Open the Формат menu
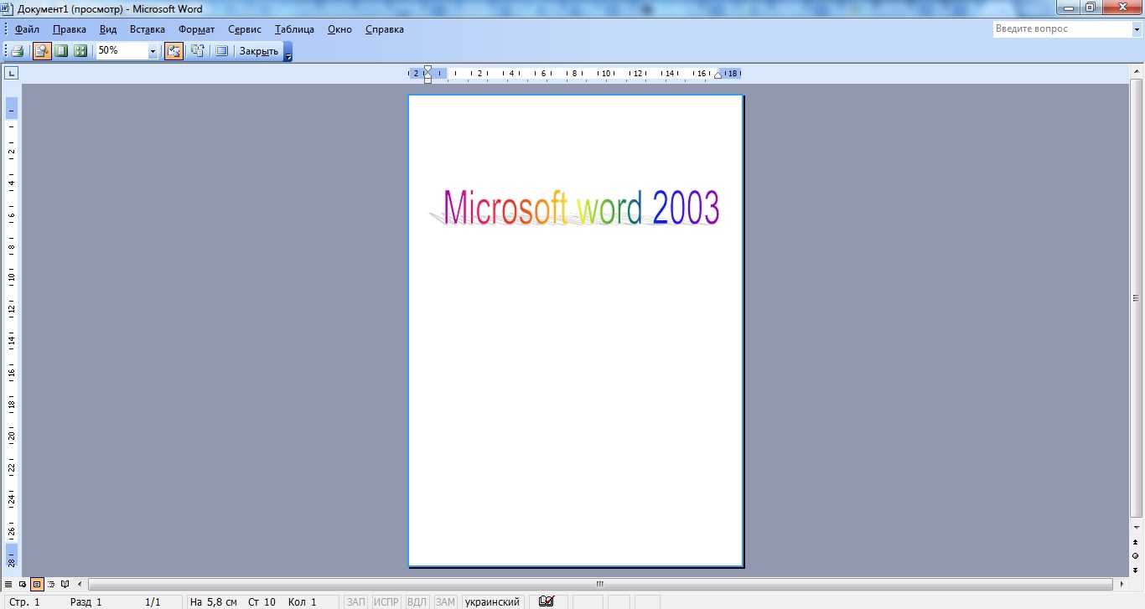This screenshot has height=609, width=1145. point(197,29)
